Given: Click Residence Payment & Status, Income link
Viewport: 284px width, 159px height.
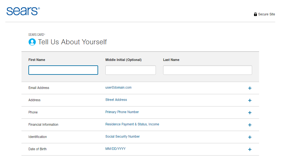Looking at the screenshot, I should [x=132, y=124].
